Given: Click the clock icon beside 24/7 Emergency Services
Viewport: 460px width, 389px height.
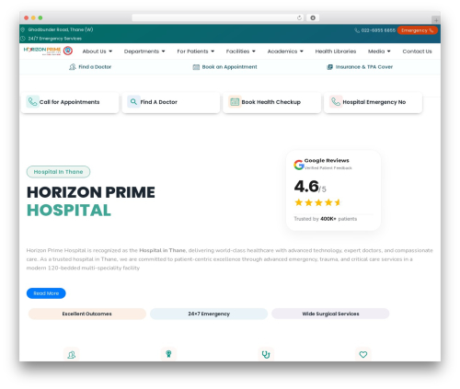Looking at the screenshot, I should tap(23, 39).
